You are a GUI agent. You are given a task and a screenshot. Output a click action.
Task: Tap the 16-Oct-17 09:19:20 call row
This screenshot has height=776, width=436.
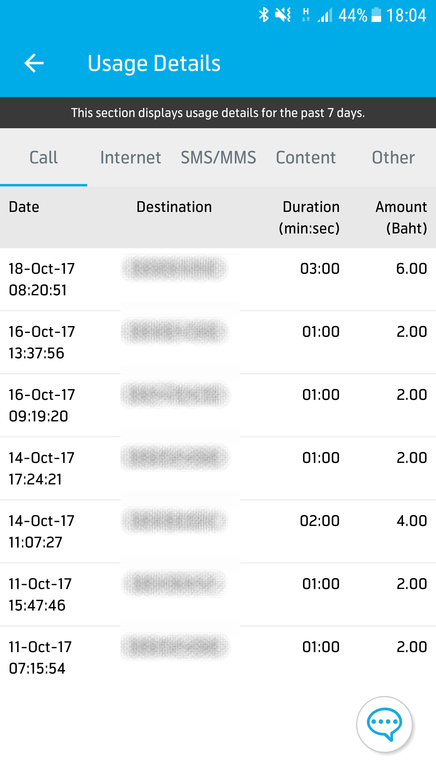(x=218, y=405)
